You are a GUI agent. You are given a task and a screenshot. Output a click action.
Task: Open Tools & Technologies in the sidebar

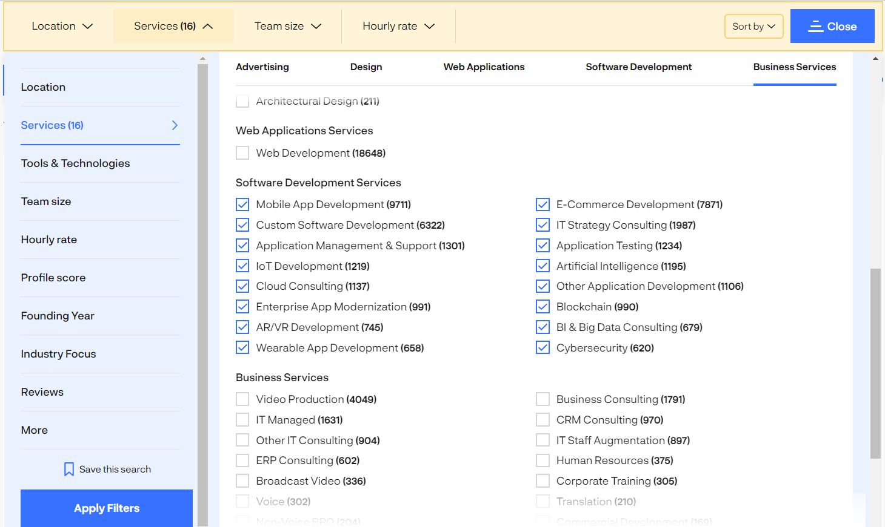(75, 163)
